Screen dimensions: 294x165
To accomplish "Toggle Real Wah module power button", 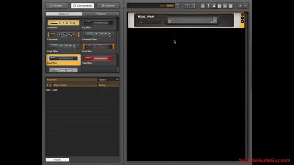I will [242, 15].
